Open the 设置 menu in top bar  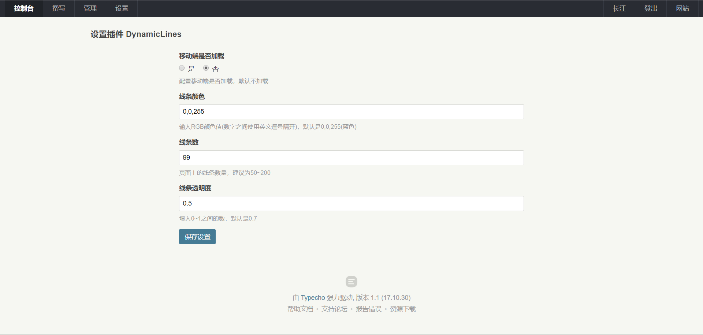click(x=122, y=8)
